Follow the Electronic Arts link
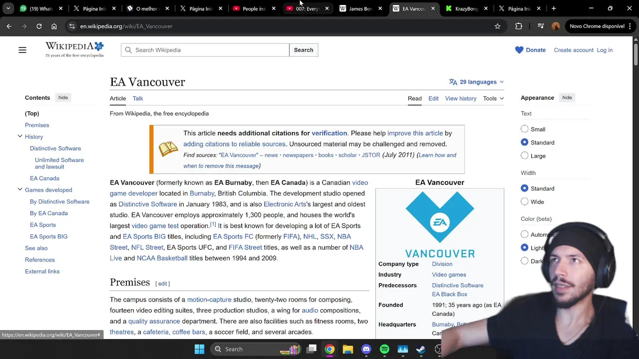The height and width of the screenshot is (359, 639). 285,204
